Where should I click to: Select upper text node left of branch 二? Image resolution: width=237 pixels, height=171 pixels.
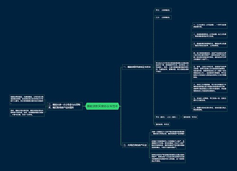point(27,100)
